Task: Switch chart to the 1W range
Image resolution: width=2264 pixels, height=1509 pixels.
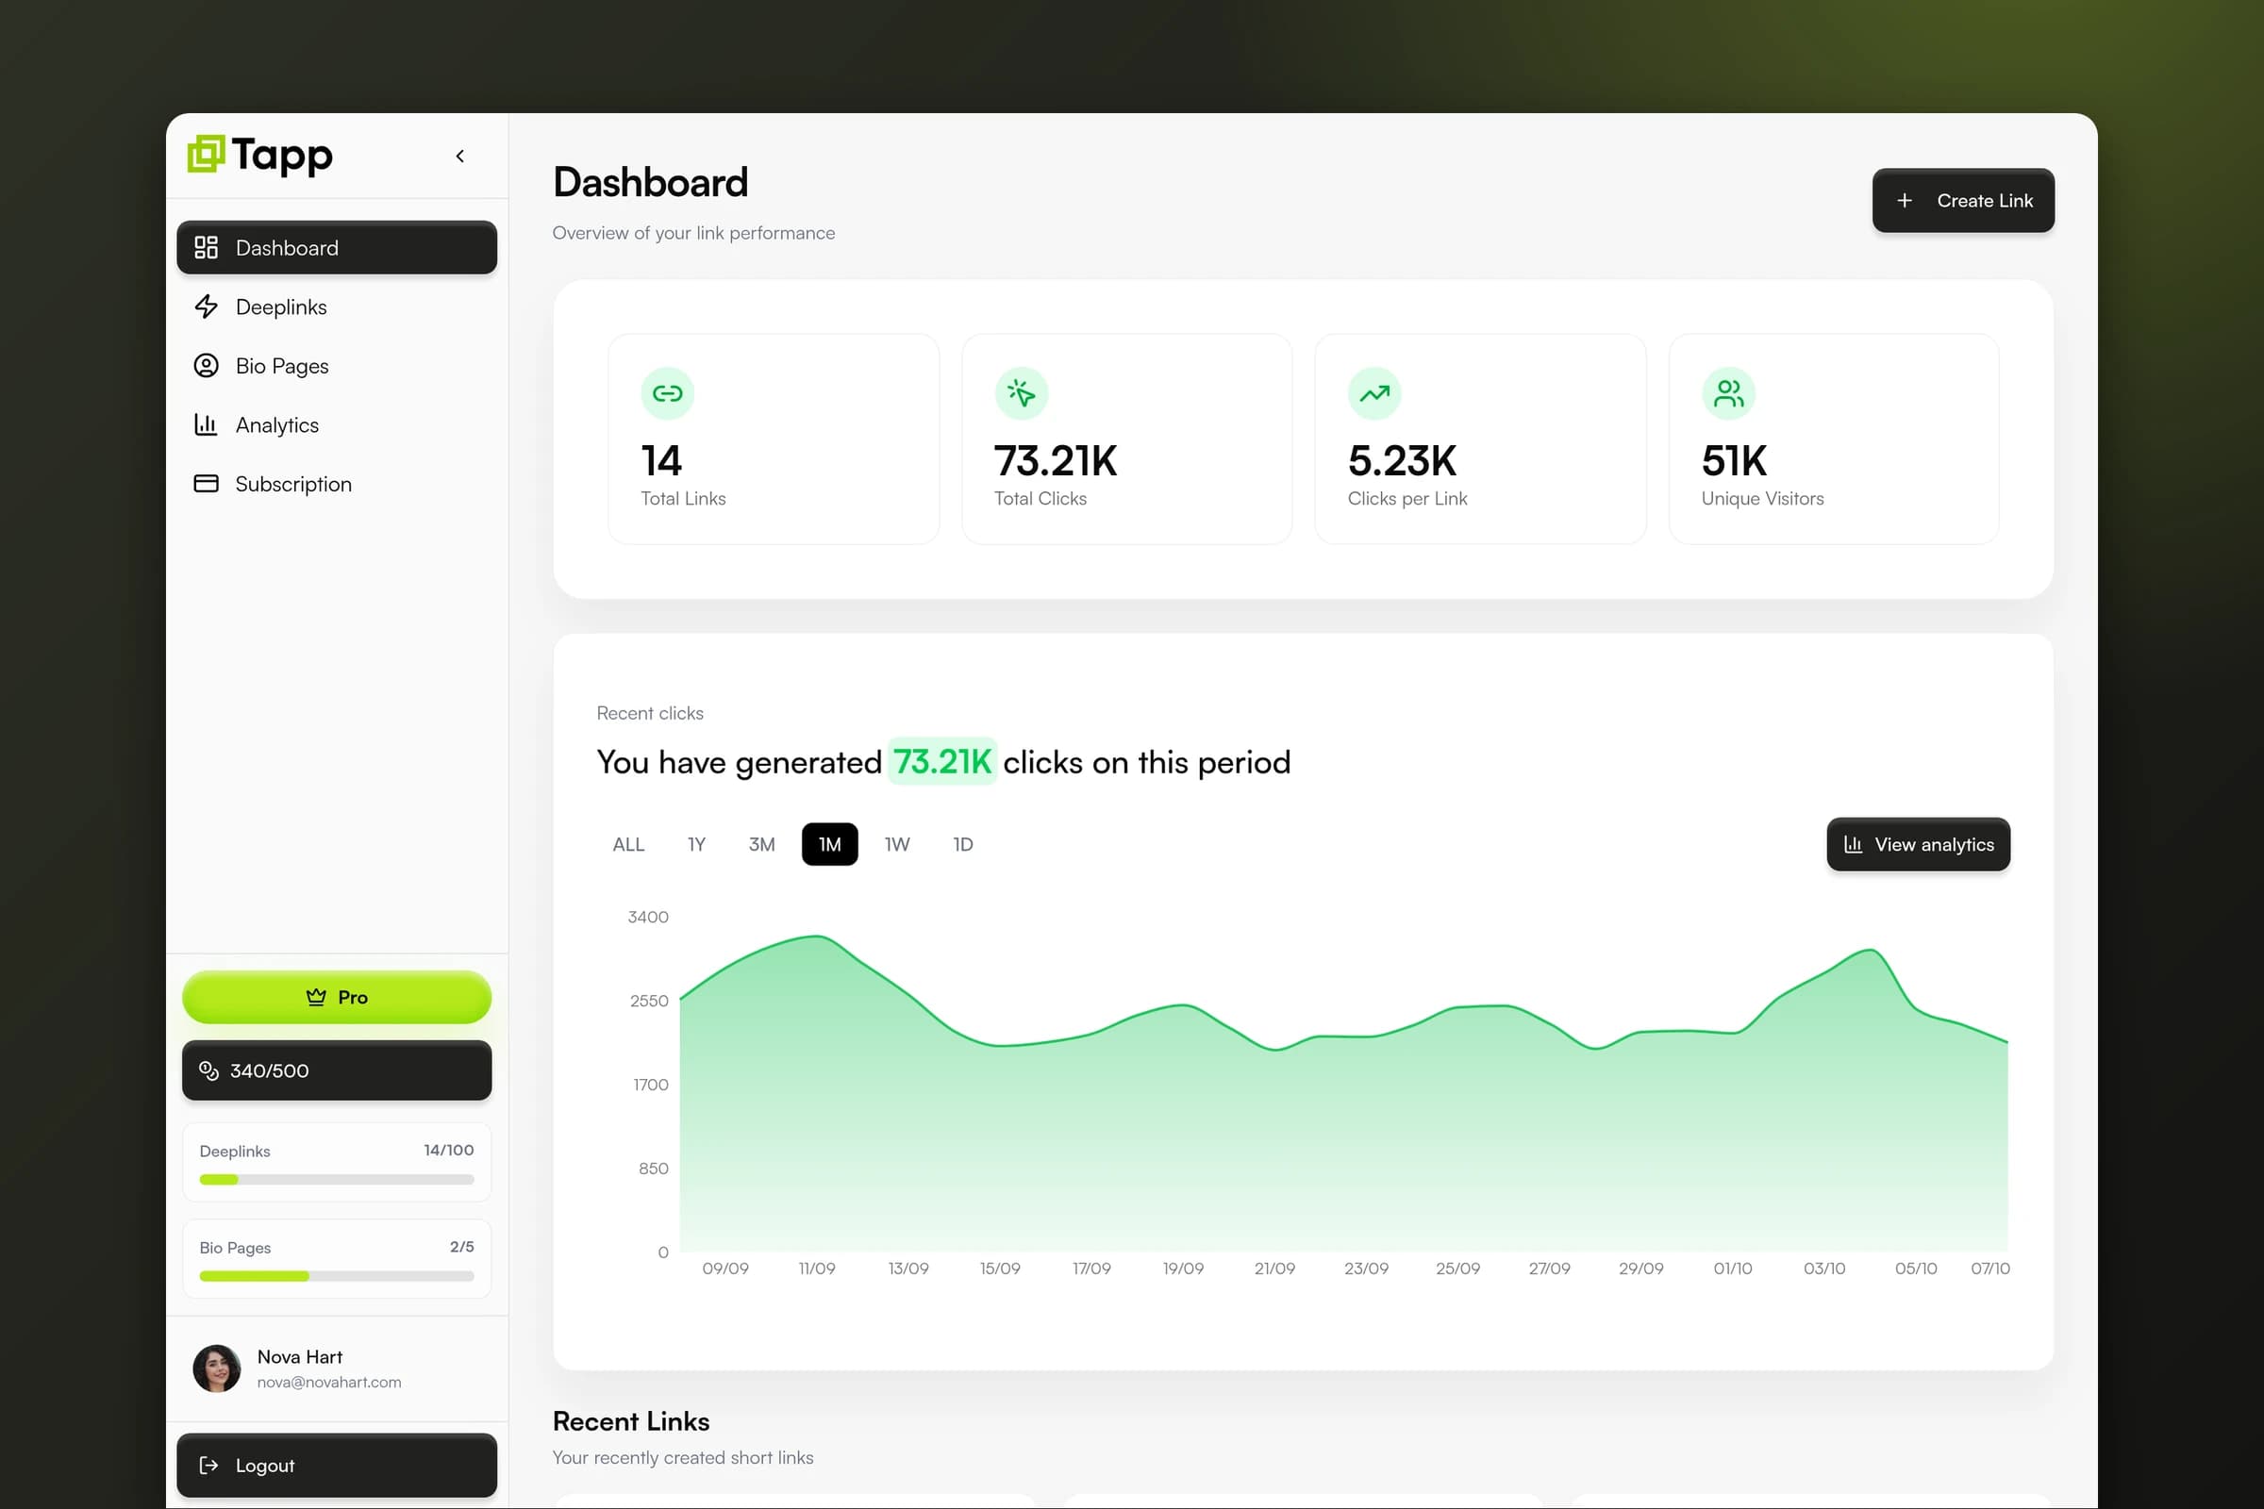Action: (x=897, y=844)
